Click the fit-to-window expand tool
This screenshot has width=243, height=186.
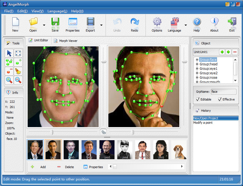18,53
